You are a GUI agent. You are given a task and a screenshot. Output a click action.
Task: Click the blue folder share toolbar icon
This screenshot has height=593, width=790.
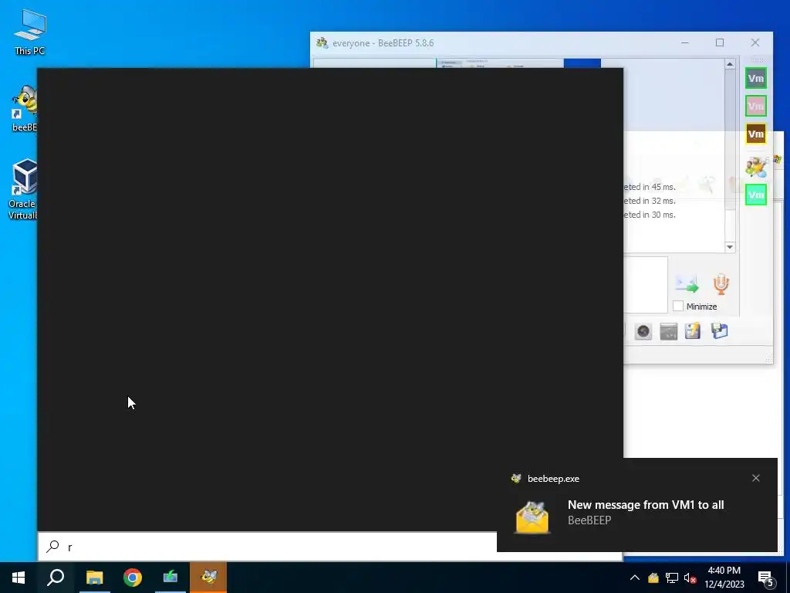(720, 331)
